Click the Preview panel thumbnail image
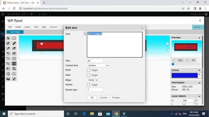 click(186, 48)
